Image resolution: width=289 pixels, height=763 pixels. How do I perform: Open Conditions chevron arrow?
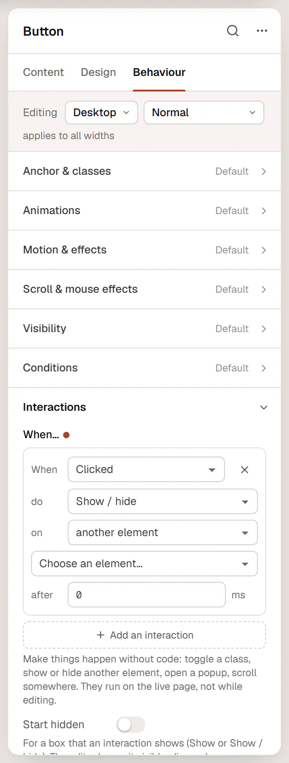264,368
